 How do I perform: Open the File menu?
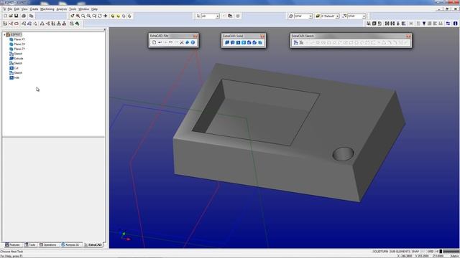(9, 9)
